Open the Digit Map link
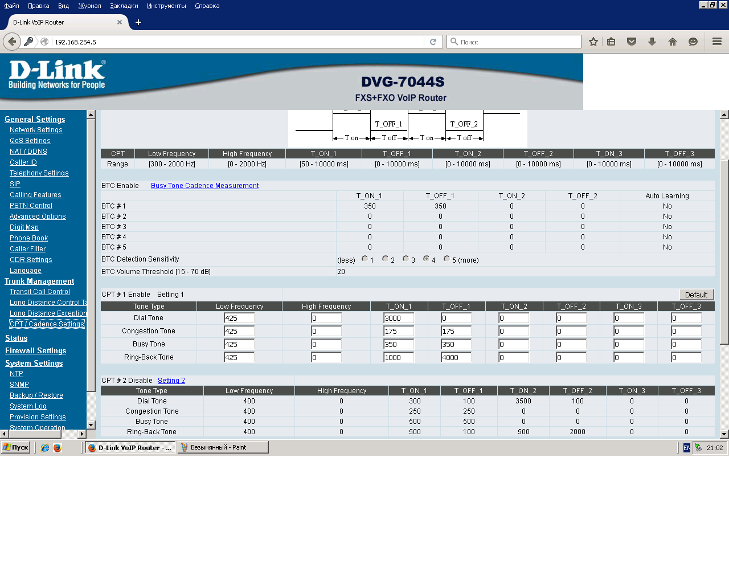This screenshot has width=729, height=588. coord(24,227)
